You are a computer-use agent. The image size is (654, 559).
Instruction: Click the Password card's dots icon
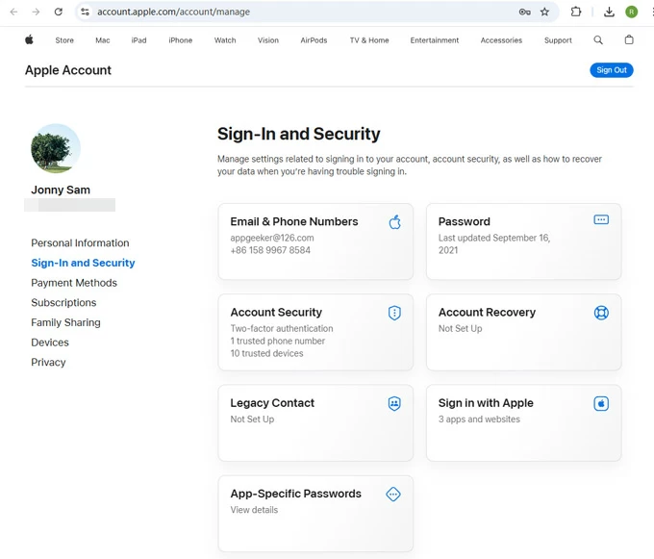click(601, 220)
